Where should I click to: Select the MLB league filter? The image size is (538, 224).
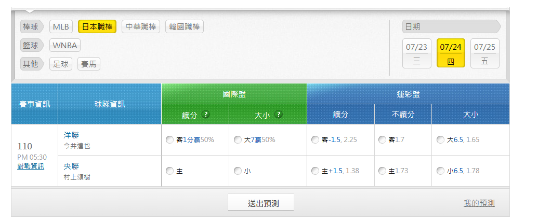[x=61, y=27]
